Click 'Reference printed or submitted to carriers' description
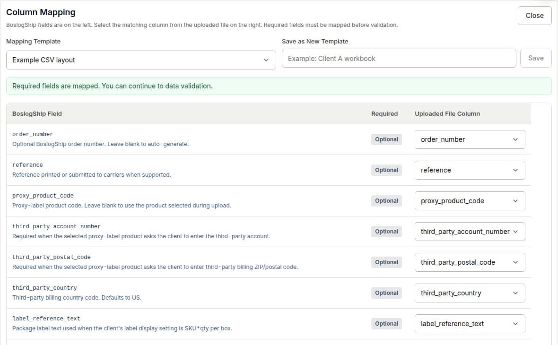 92,175
